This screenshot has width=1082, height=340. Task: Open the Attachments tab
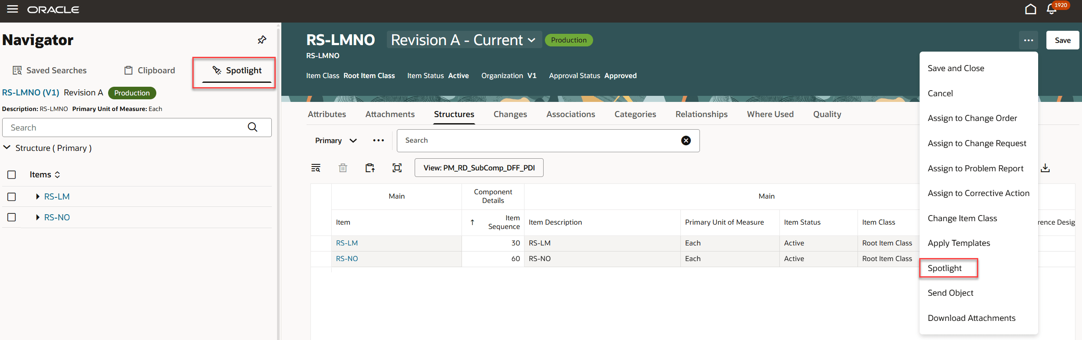[x=390, y=114]
